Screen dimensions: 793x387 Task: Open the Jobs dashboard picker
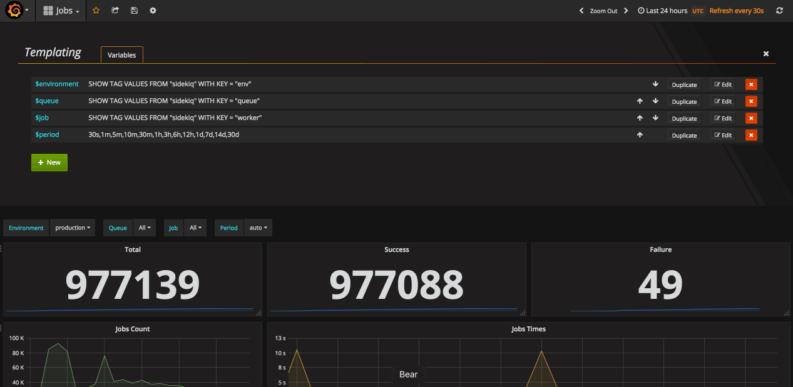click(61, 11)
